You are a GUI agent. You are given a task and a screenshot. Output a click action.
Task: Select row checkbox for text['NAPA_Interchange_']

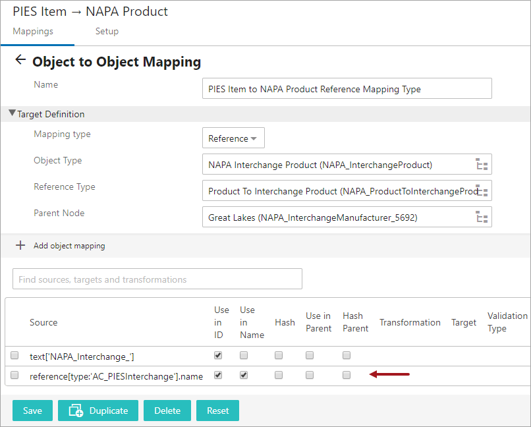pos(14,355)
